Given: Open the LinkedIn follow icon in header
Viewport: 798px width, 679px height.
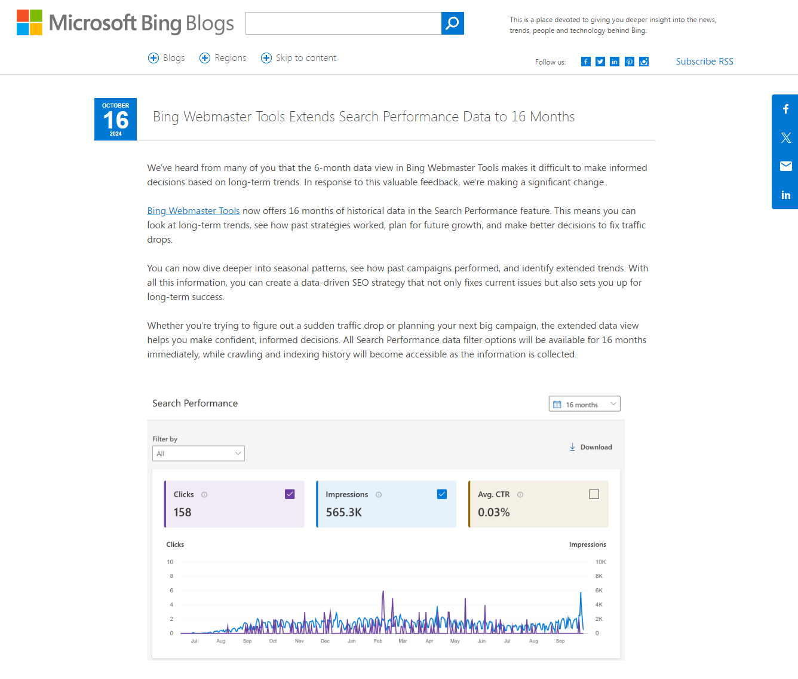Looking at the screenshot, I should click(615, 62).
